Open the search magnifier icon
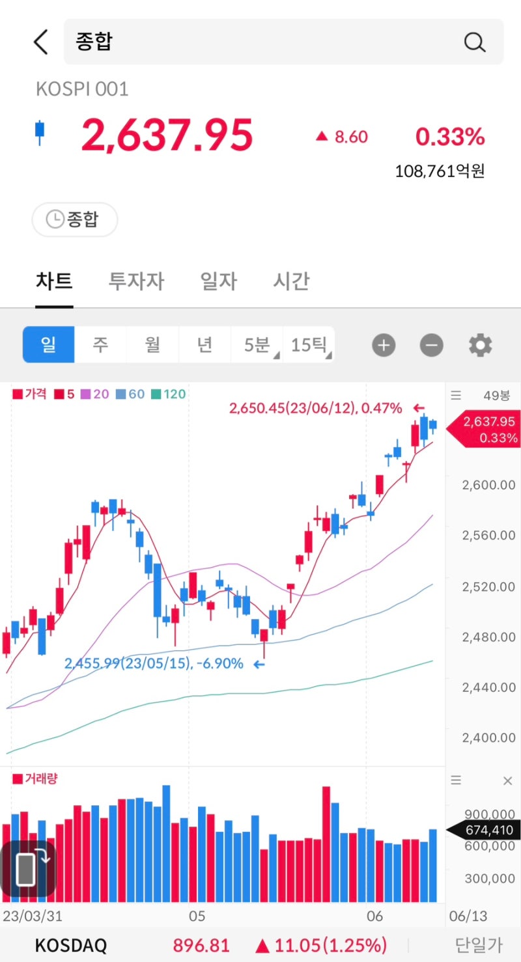 [x=475, y=42]
